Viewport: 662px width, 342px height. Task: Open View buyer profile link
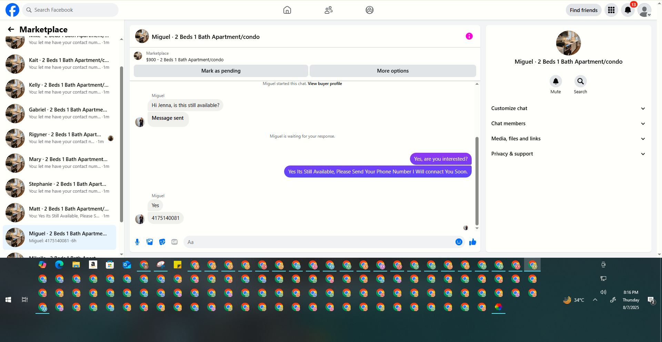click(325, 84)
